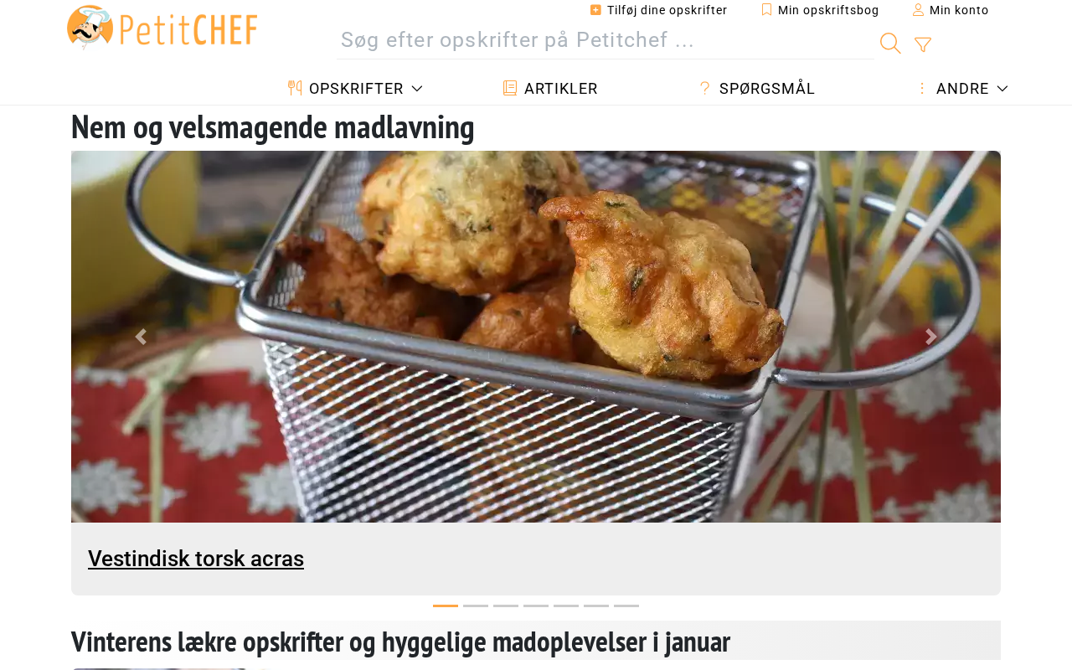
Task: Select the second carousel indicator
Action: 476,606
